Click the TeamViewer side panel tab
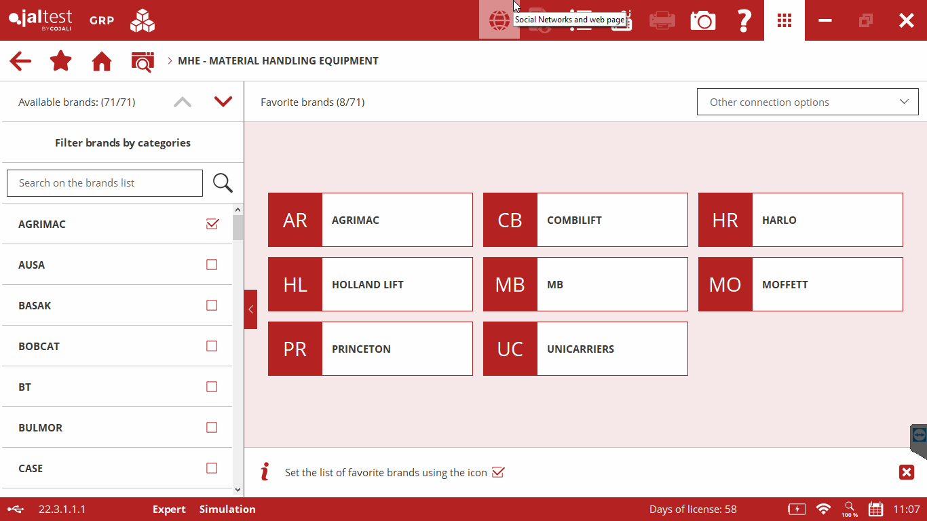 click(919, 440)
